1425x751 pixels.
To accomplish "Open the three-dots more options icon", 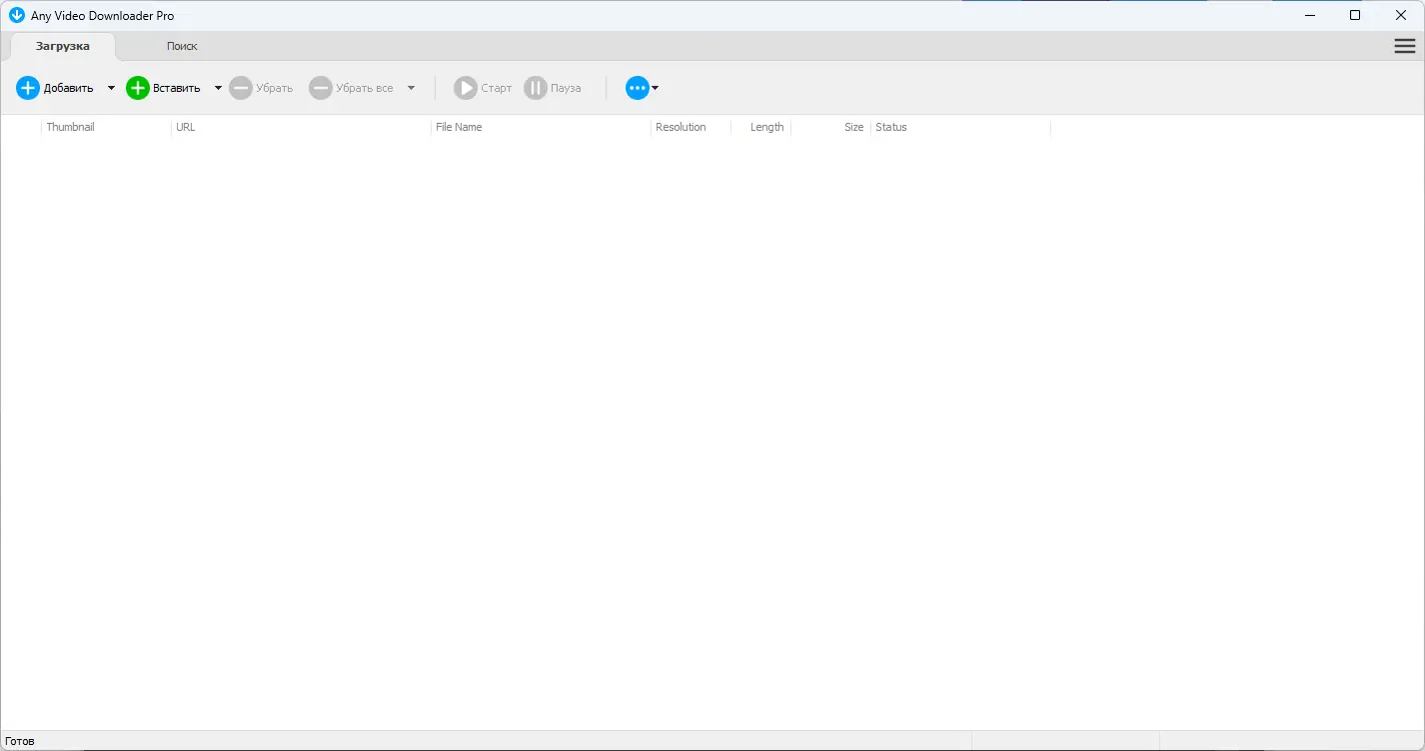I will (637, 88).
